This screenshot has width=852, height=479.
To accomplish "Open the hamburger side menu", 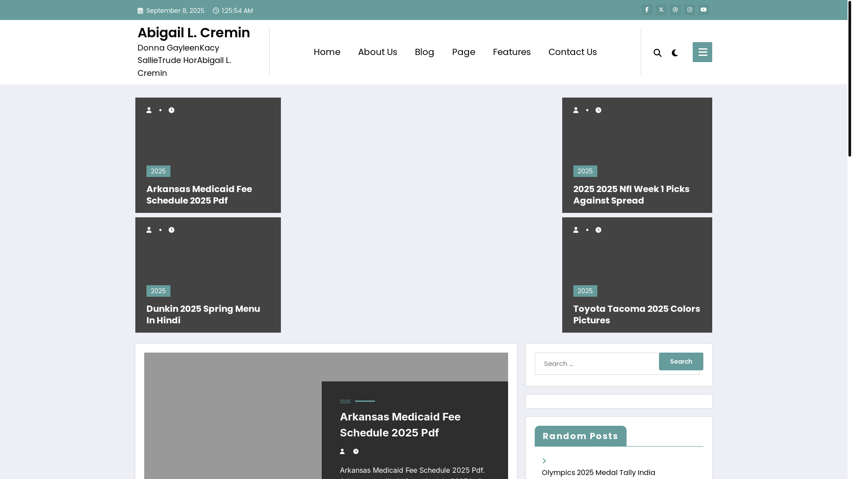I will [x=702, y=52].
